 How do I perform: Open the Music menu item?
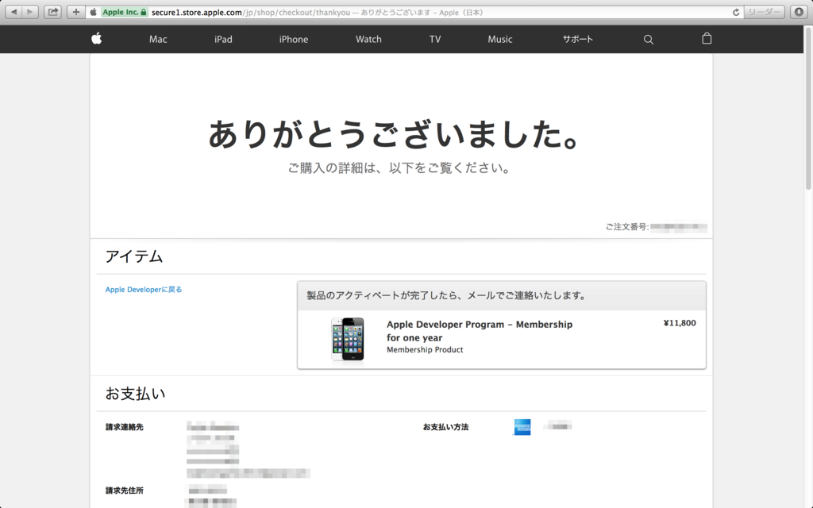click(x=500, y=40)
